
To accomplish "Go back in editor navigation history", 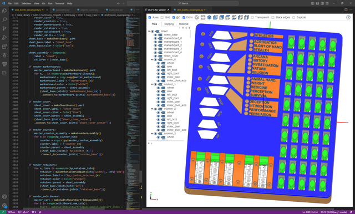I will tap(118, 3).
